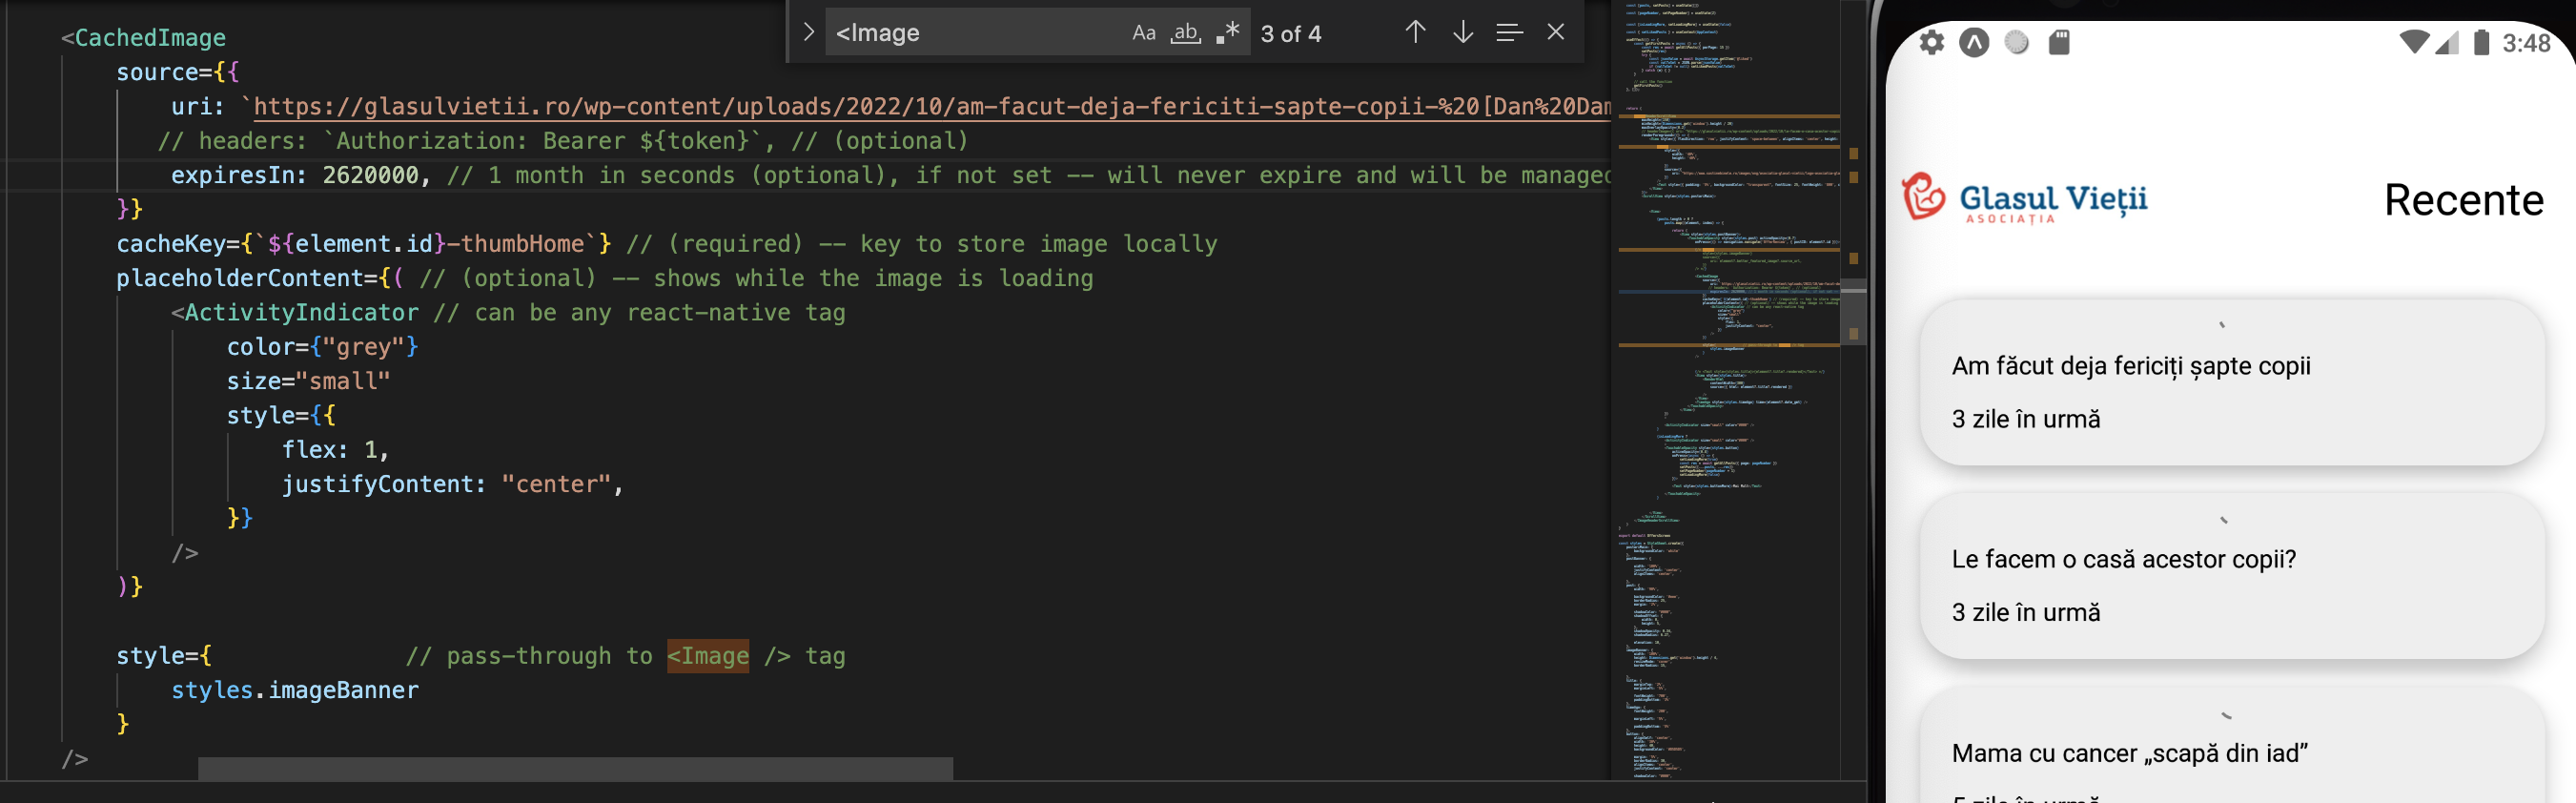Click the <ActivityIndicator tag
This screenshot has width=2576, height=803.
[295, 313]
